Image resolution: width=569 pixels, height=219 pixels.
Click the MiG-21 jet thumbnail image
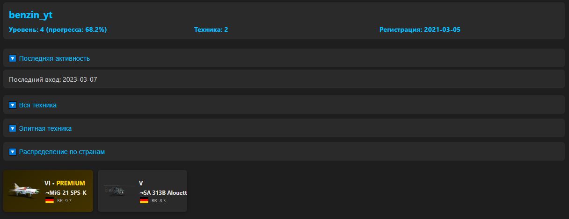click(x=24, y=191)
